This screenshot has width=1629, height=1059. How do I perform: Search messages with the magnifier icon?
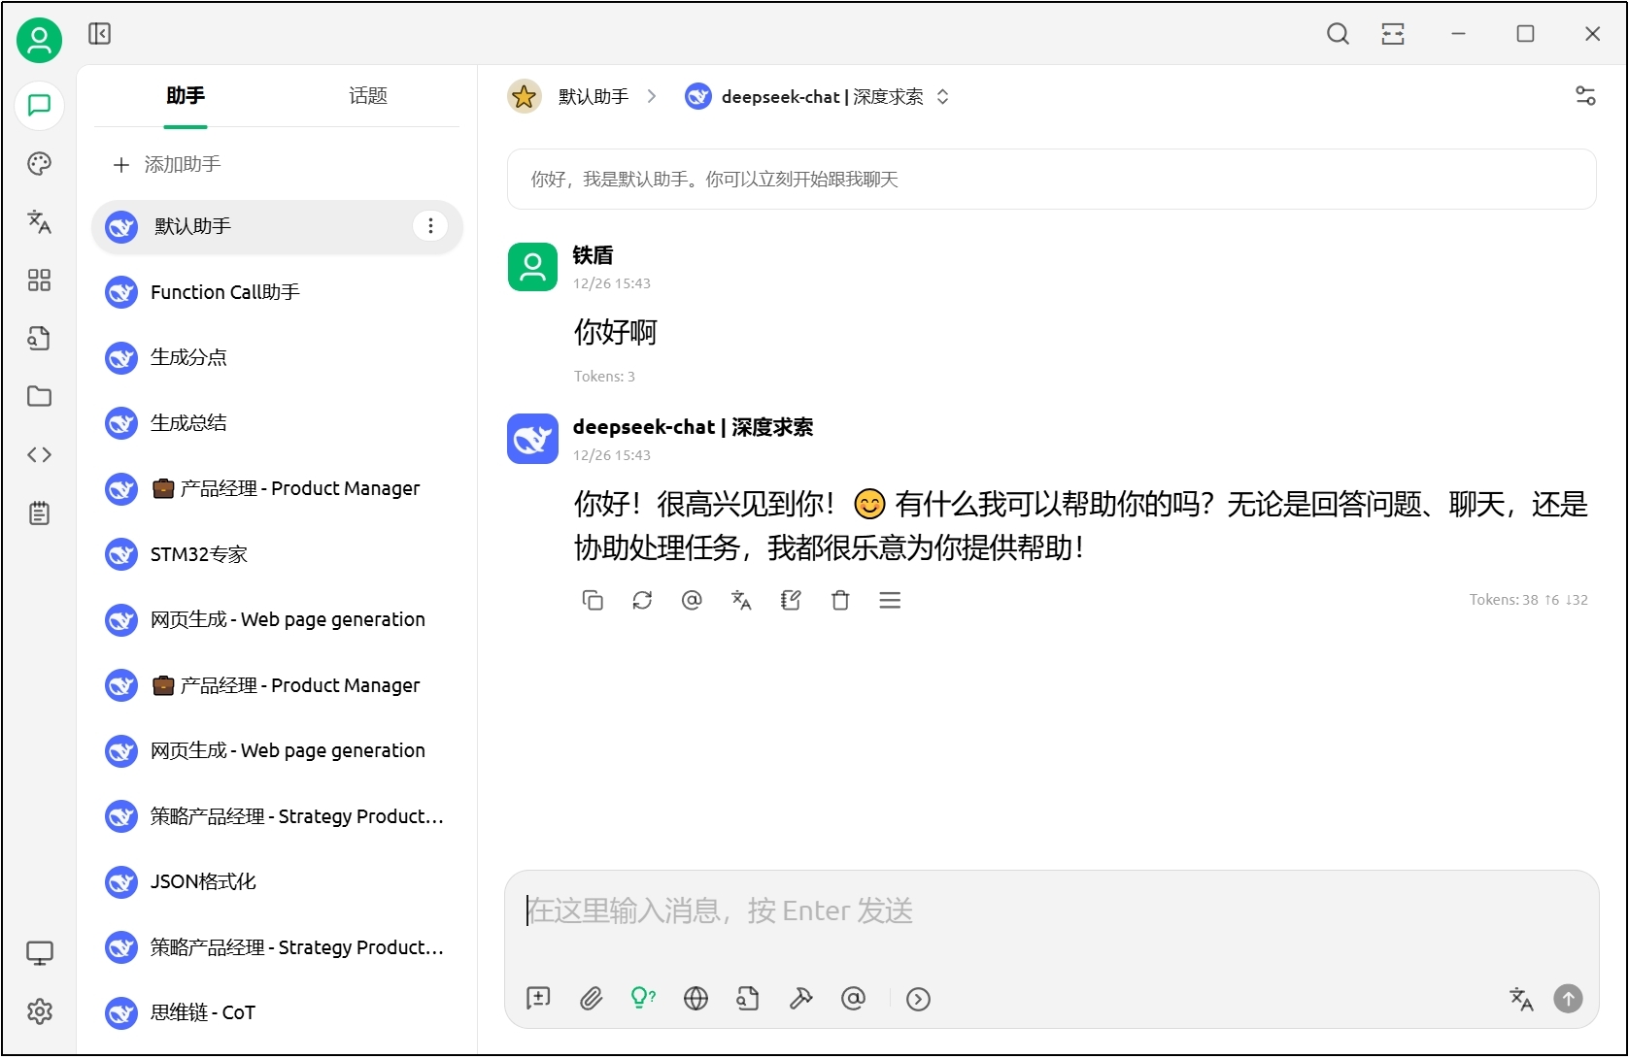pos(1338,34)
